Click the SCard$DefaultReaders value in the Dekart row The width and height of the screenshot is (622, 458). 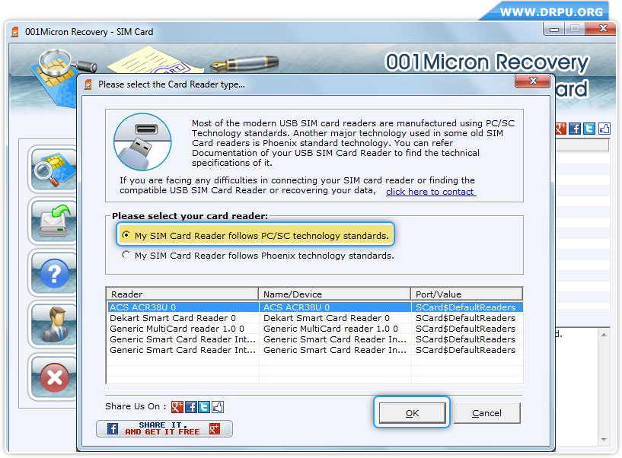pos(465,318)
